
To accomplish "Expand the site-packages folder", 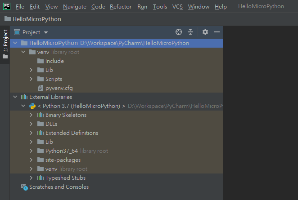I will pos(31,160).
